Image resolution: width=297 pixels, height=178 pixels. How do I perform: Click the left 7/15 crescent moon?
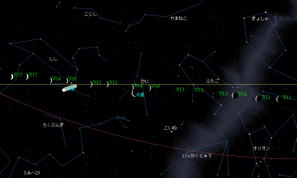[x=91, y=84]
